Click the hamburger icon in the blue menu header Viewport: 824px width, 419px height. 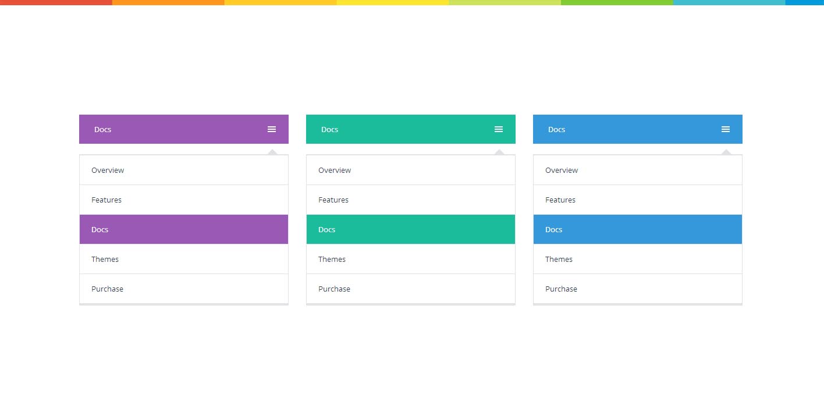pyautogui.click(x=726, y=129)
